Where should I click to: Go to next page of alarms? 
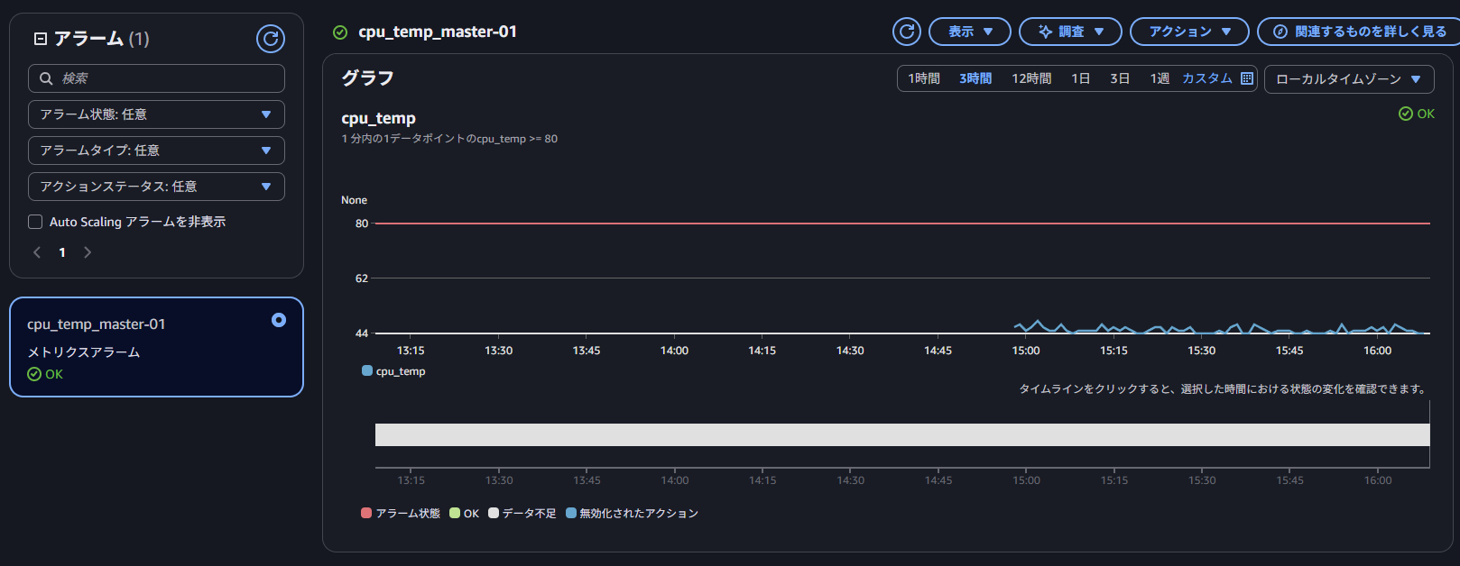tap(88, 252)
